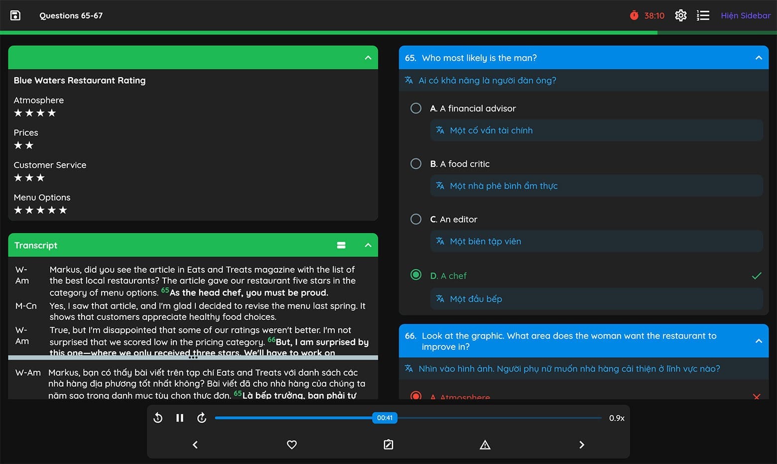This screenshot has width=777, height=464.
Task: Click the Hiện Sidebar link
Action: coord(746,15)
